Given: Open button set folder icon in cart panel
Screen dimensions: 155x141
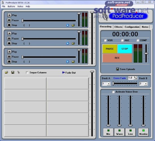Looking at the screenshot, I should (x=6, y=72).
